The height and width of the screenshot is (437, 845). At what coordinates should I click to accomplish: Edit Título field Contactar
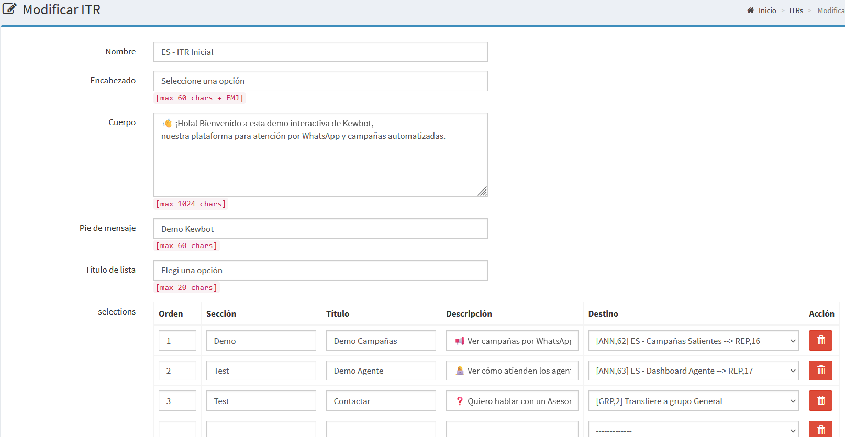tap(381, 401)
